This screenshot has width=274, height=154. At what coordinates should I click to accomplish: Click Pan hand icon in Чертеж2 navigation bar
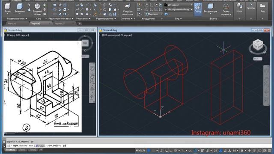(x=92, y=76)
